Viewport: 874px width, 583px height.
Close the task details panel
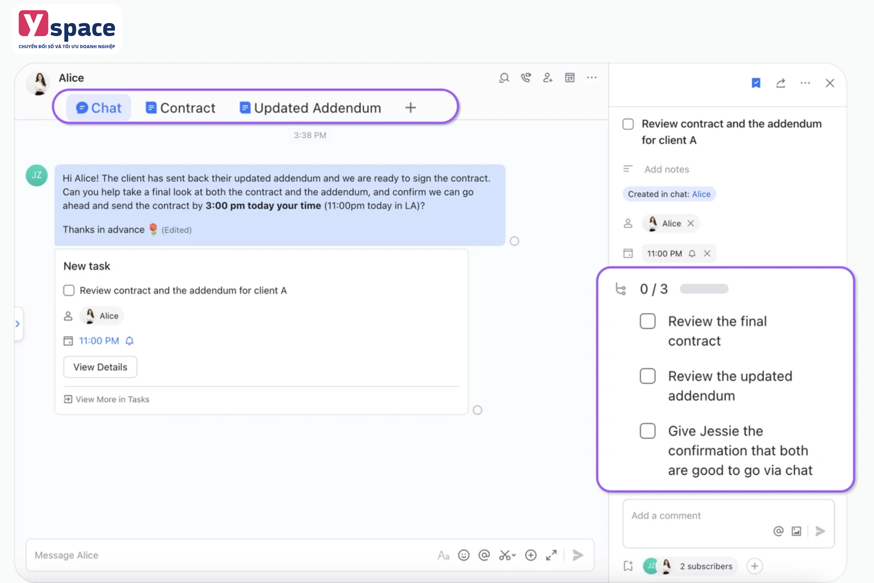point(830,83)
